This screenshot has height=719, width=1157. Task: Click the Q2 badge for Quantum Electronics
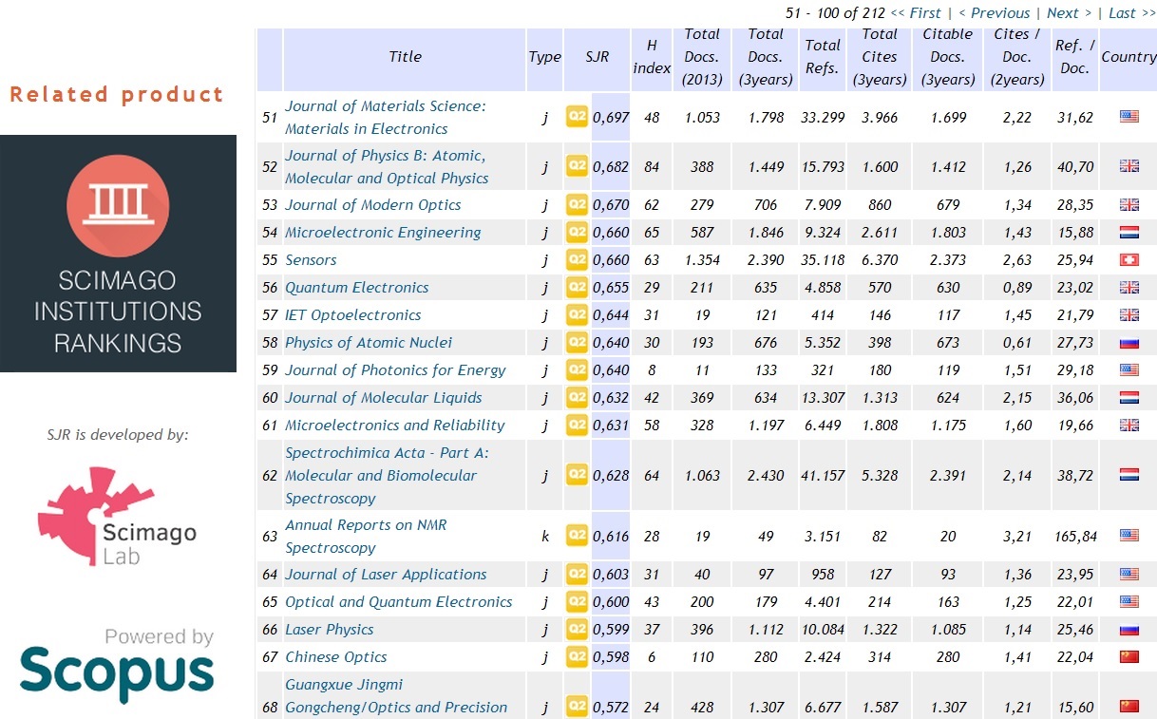(x=578, y=287)
